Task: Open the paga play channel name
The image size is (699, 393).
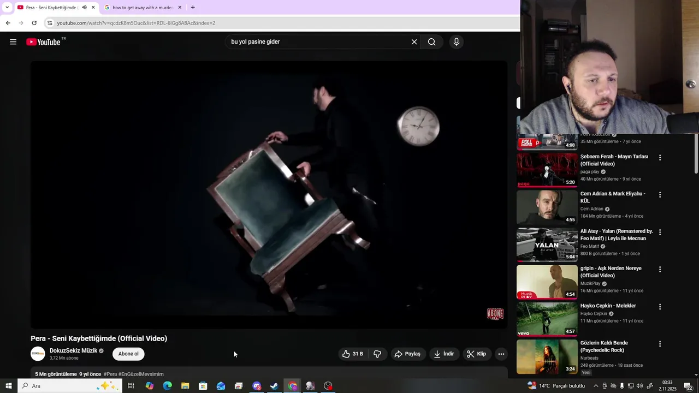Action: pyautogui.click(x=590, y=171)
